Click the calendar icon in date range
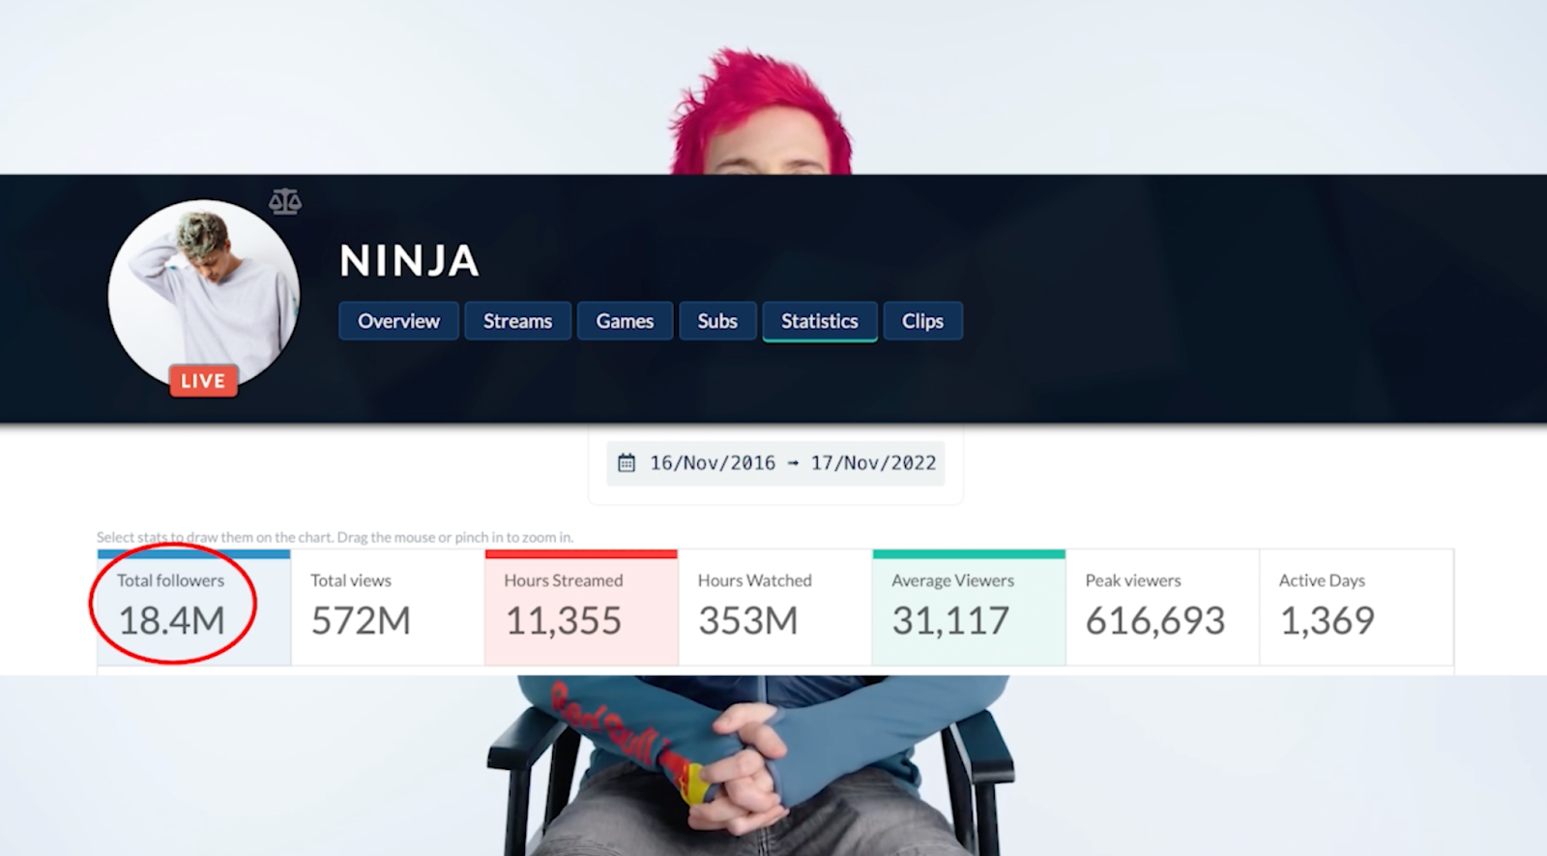The height and width of the screenshot is (856, 1547). [x=627, y=463]
